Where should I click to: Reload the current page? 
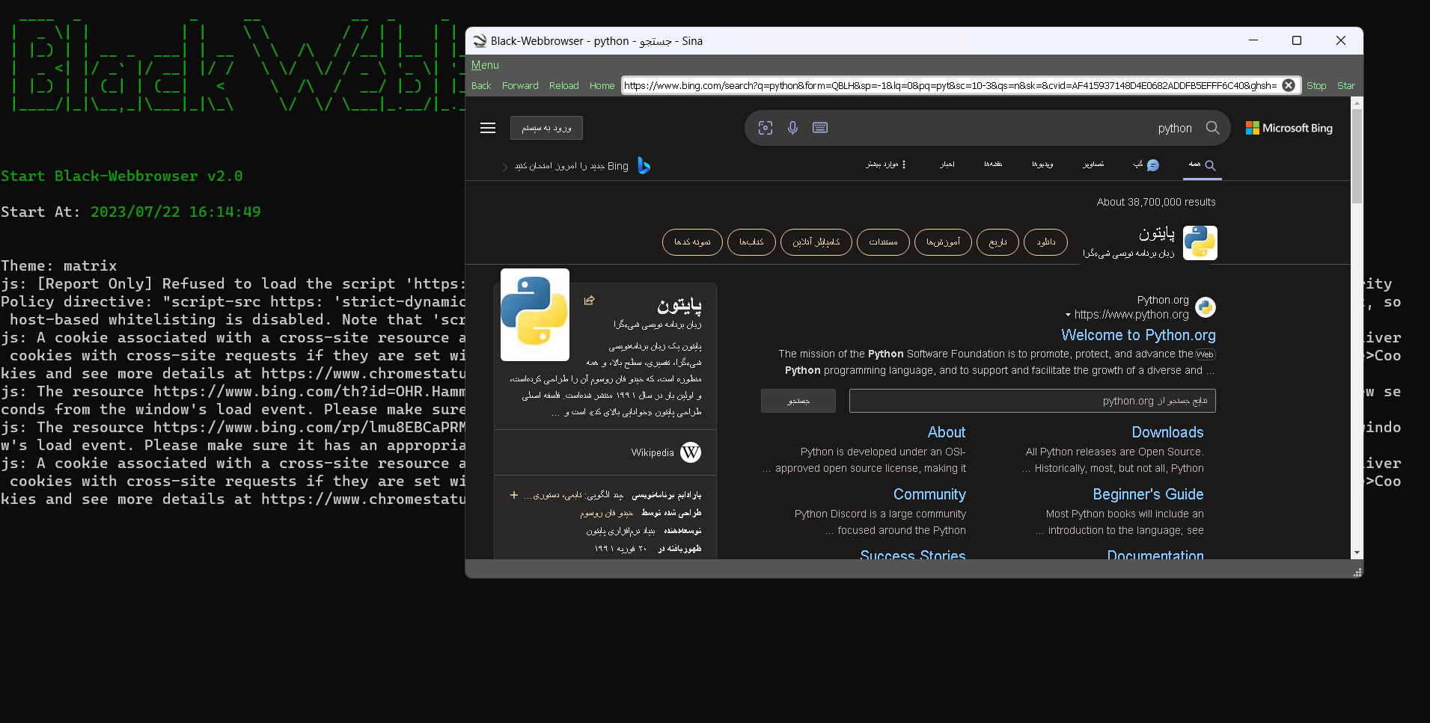(x=564, y=85)
